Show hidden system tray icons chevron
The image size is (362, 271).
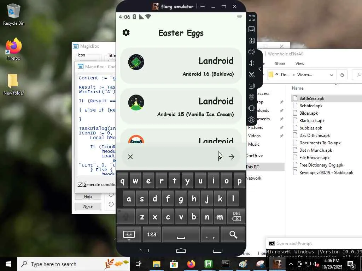[291, 264]
